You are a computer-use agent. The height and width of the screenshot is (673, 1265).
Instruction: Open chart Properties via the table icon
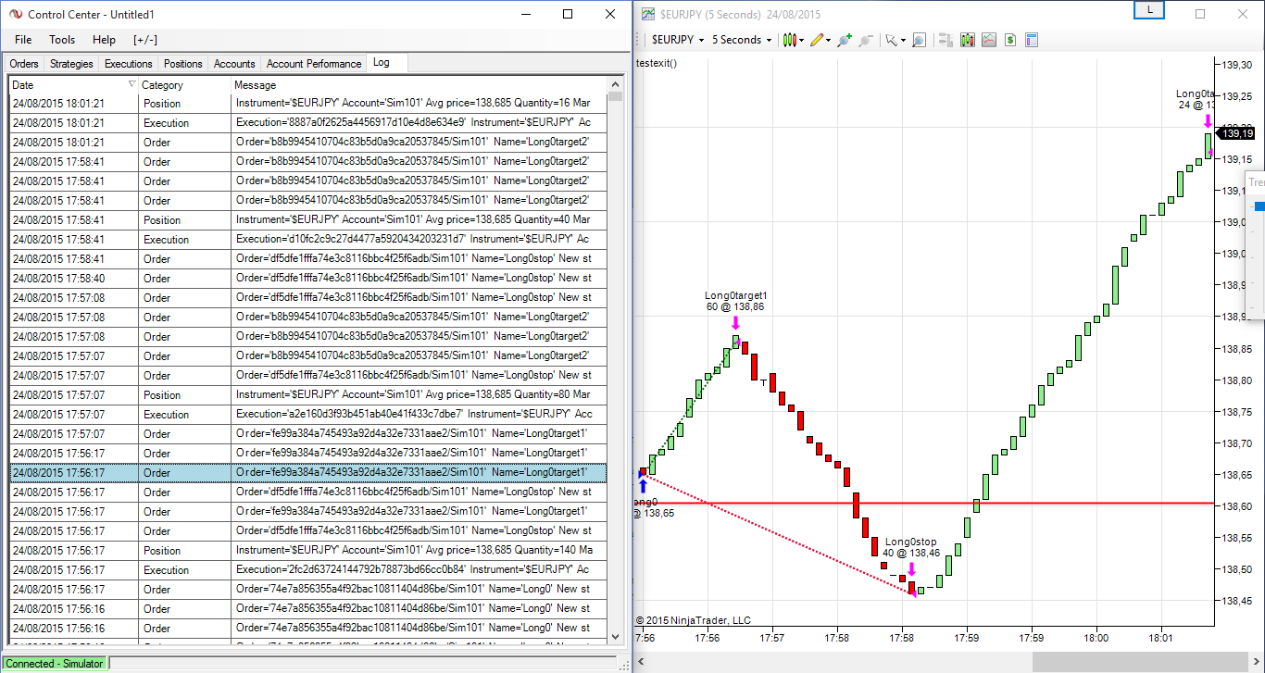(1032, 40)
